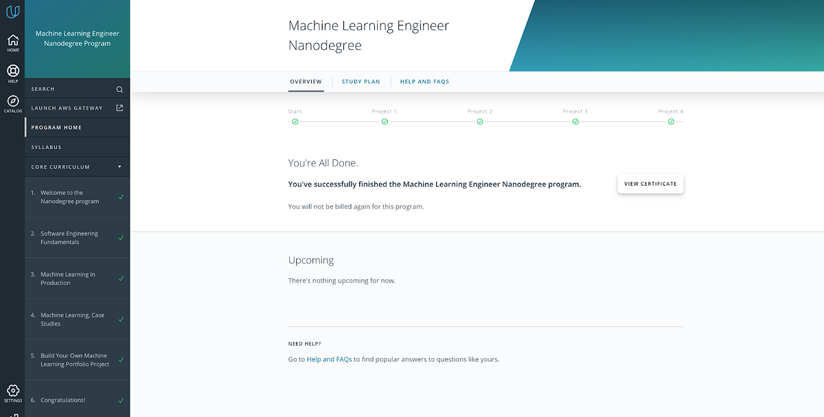Image resolution: width=824 pixels, height=417 pixels.
Task: Click checkmark beside Welcome to the Nanodegree program
Action: [121, 197]
